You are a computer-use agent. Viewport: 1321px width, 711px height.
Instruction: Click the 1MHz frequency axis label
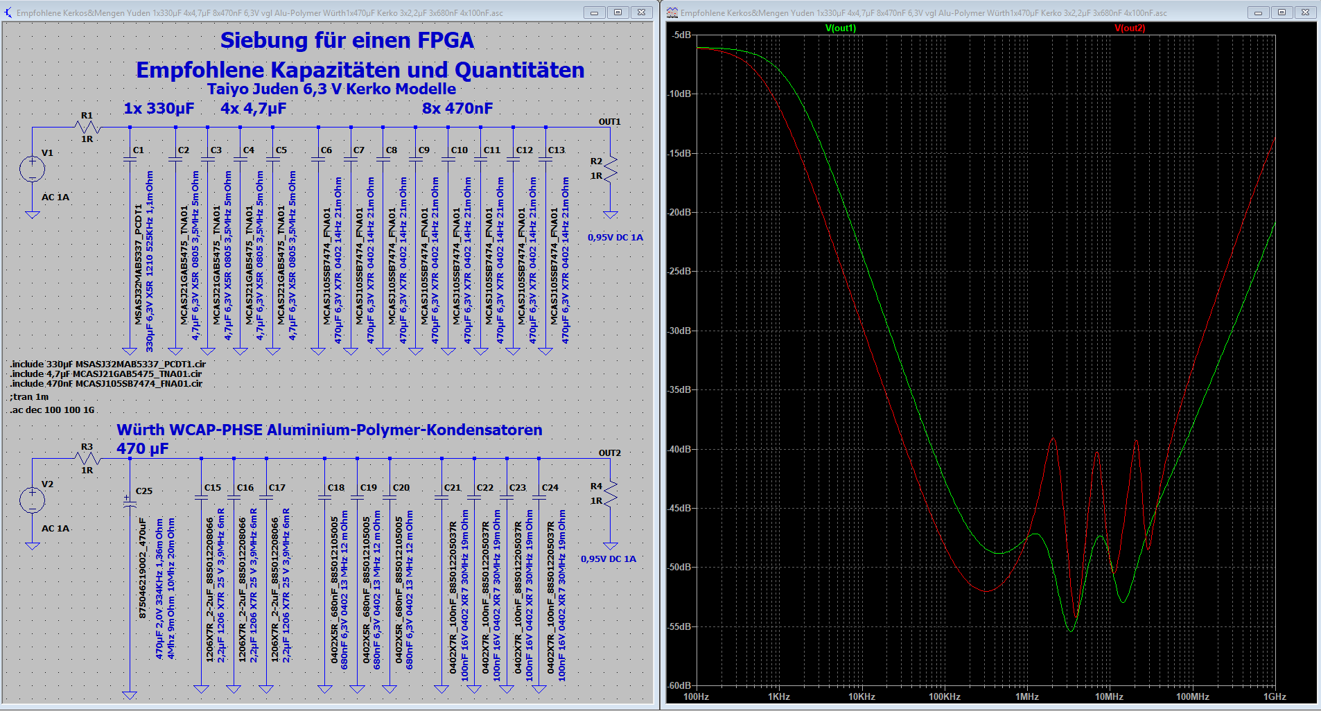click(1026, 696)
